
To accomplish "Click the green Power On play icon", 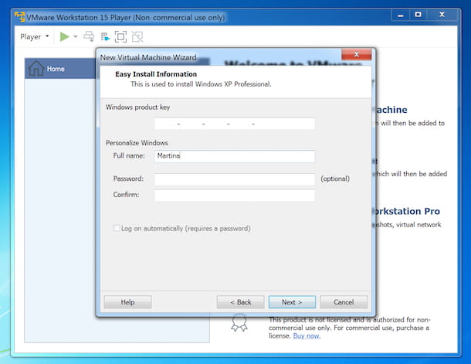I will [x=64, y=36].
